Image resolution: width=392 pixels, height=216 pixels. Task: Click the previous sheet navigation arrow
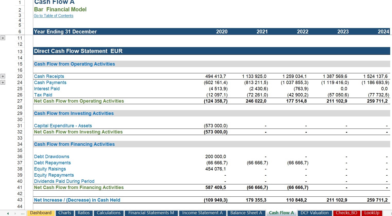(x=8, y=213)
